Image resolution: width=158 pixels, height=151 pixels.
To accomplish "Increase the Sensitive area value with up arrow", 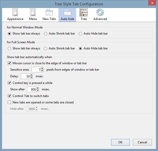I will point(42,68).
